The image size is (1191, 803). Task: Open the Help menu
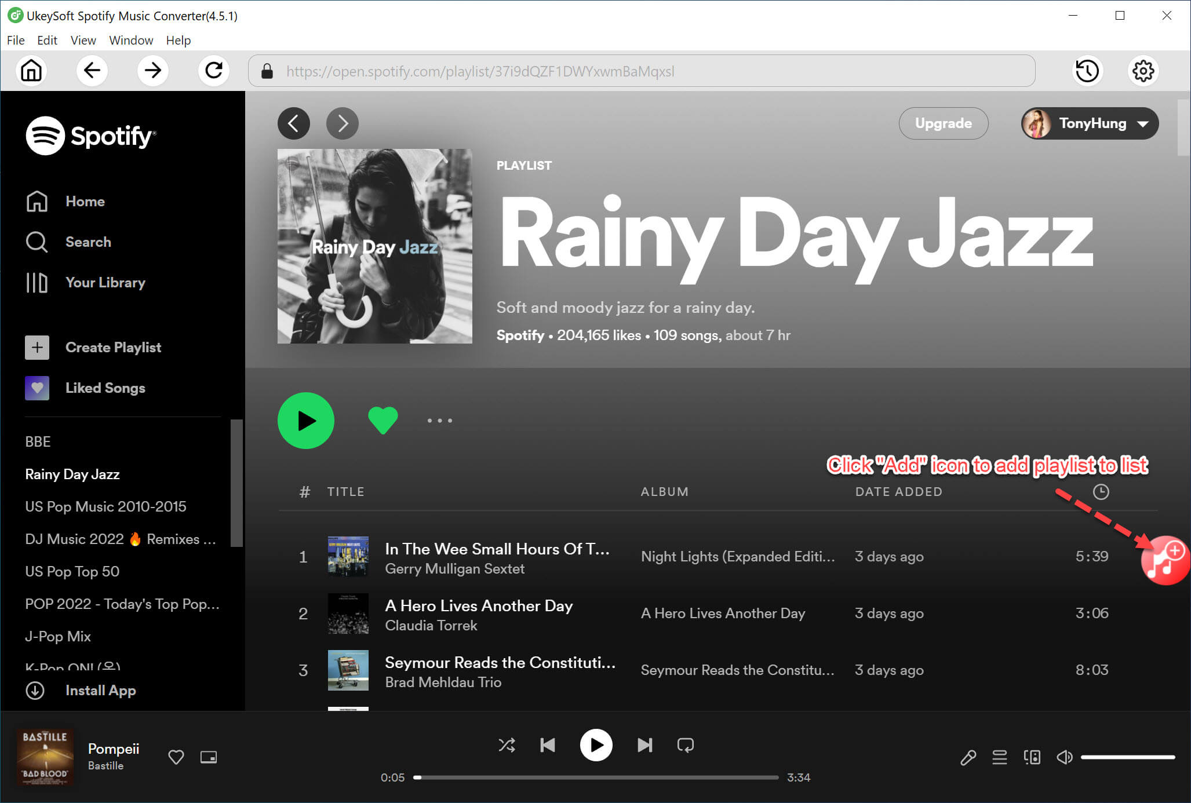[179, 39]
